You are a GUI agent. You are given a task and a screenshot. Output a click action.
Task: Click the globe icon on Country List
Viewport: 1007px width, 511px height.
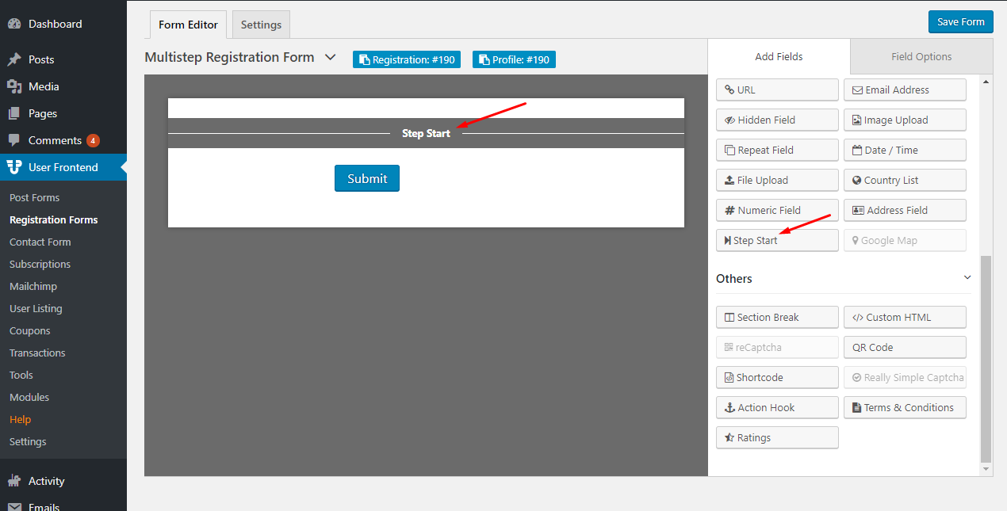857,181
